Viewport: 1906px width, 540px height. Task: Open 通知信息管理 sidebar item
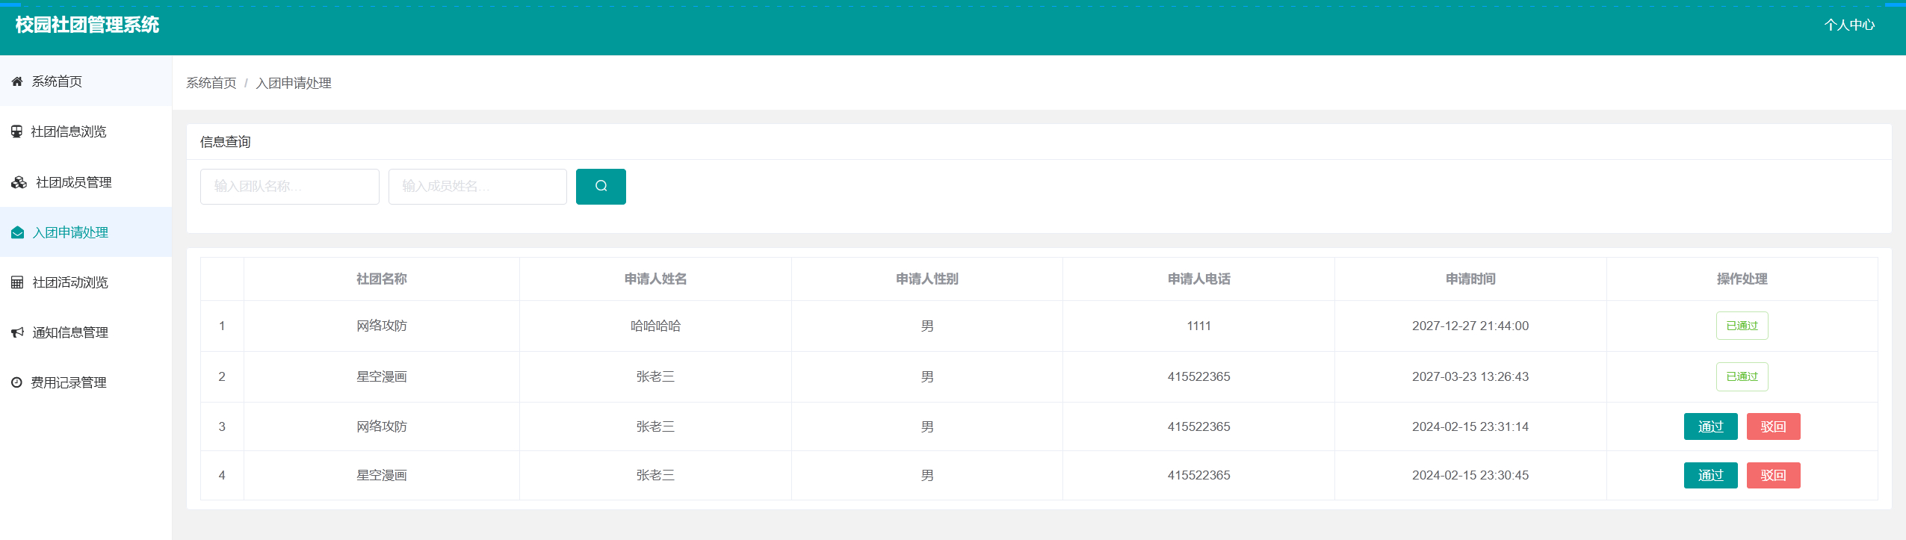86,332
